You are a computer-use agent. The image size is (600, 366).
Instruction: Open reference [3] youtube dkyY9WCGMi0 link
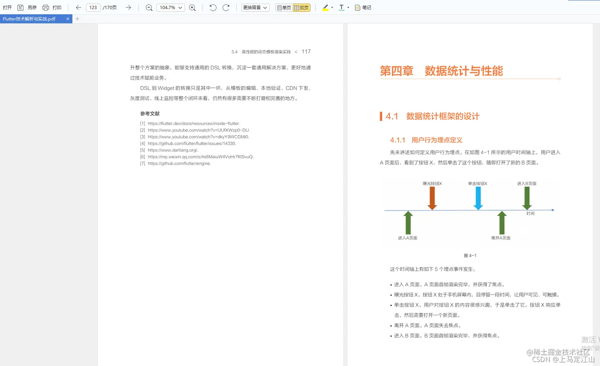pyautogui.click(x=198, y=137)
